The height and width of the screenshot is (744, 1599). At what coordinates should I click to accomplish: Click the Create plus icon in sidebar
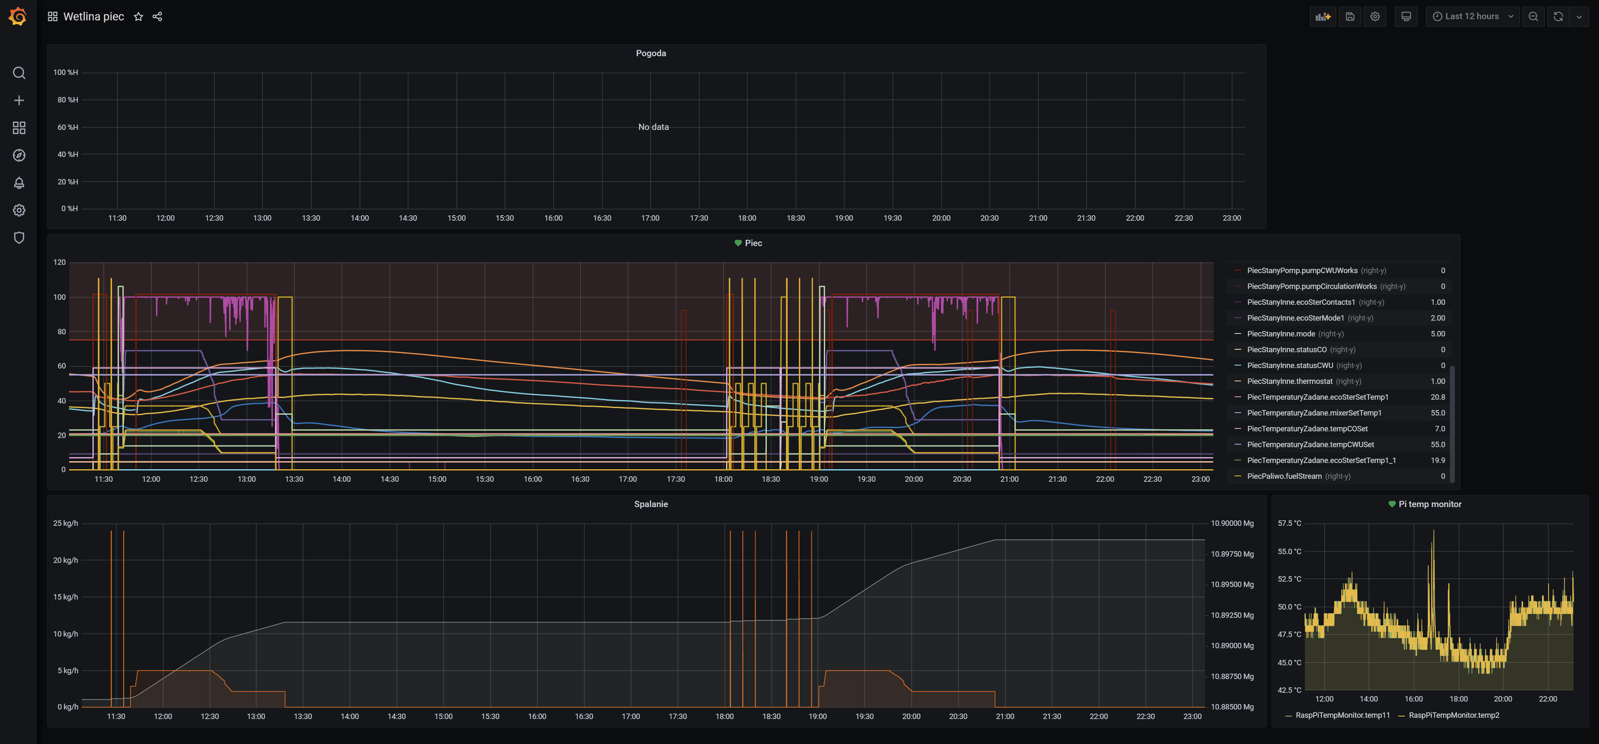click(x=19, y=100)
